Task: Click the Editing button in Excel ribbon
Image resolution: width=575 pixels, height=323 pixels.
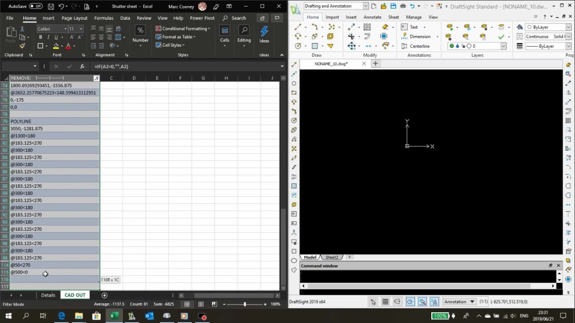Action: 244,35
